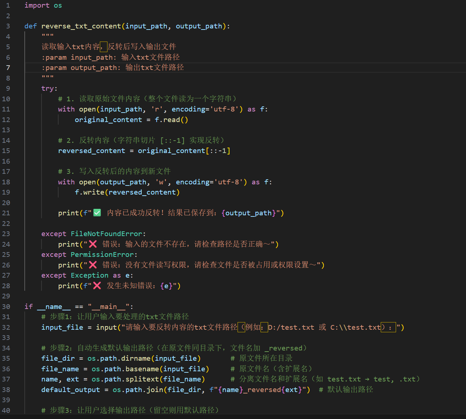Click the red X before the permission error message
This screenshot has width=466, height=419.
tap(93, 265)
